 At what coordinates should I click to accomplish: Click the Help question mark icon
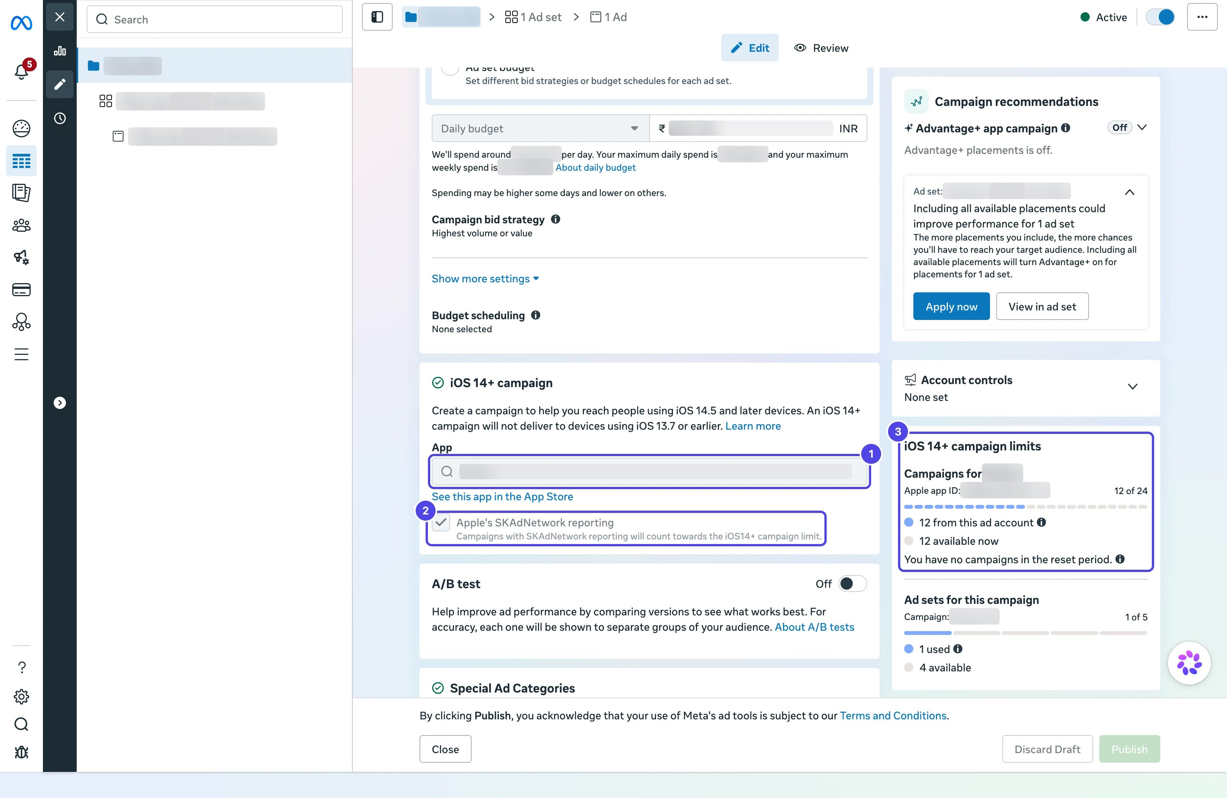click(x=21, y=668)
